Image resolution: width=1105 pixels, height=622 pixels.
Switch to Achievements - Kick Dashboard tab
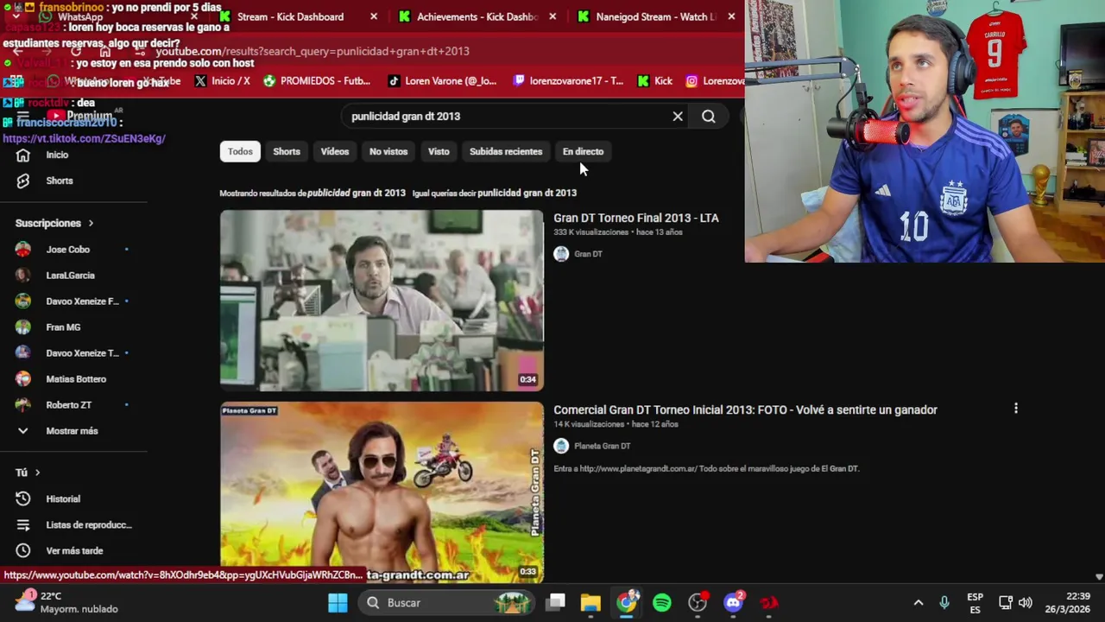coord(477,16)
